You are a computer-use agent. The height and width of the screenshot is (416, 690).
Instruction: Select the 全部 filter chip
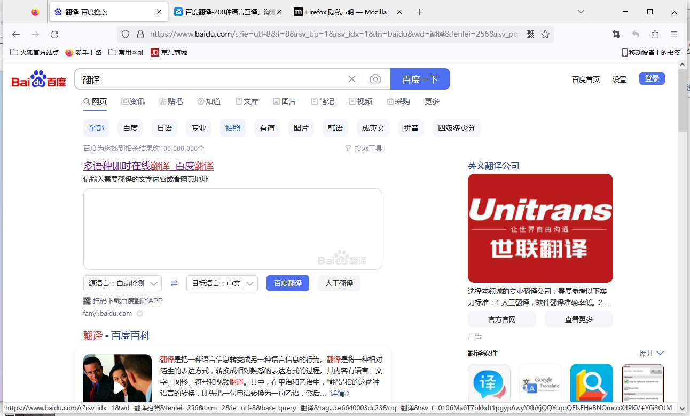(96, 128)
